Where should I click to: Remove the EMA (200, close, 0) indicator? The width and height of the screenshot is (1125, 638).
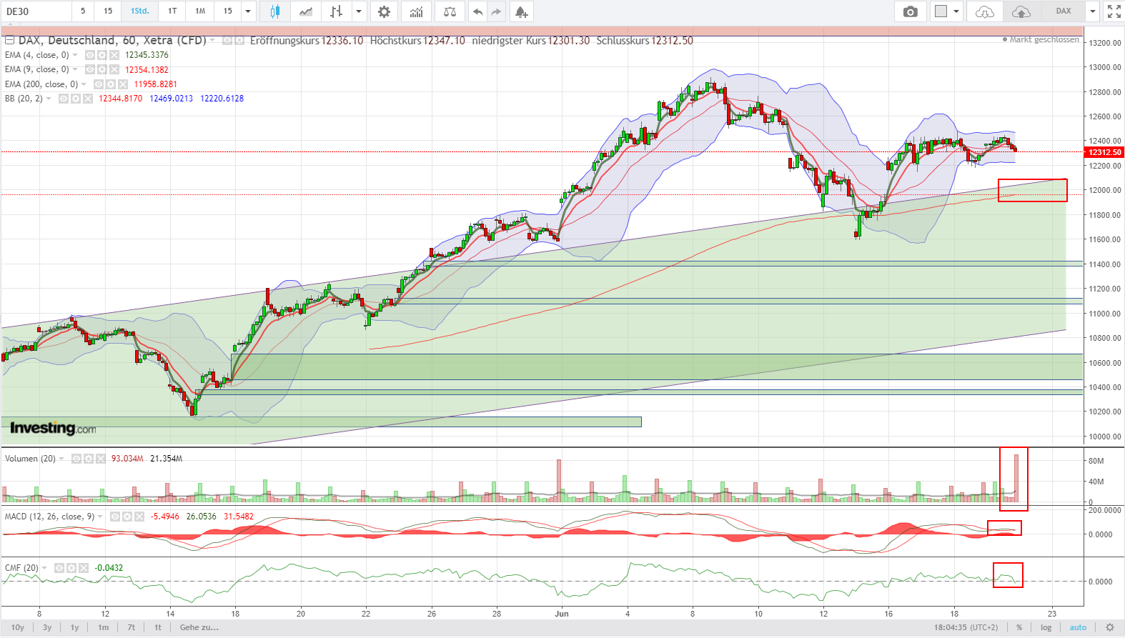(123, 84)
